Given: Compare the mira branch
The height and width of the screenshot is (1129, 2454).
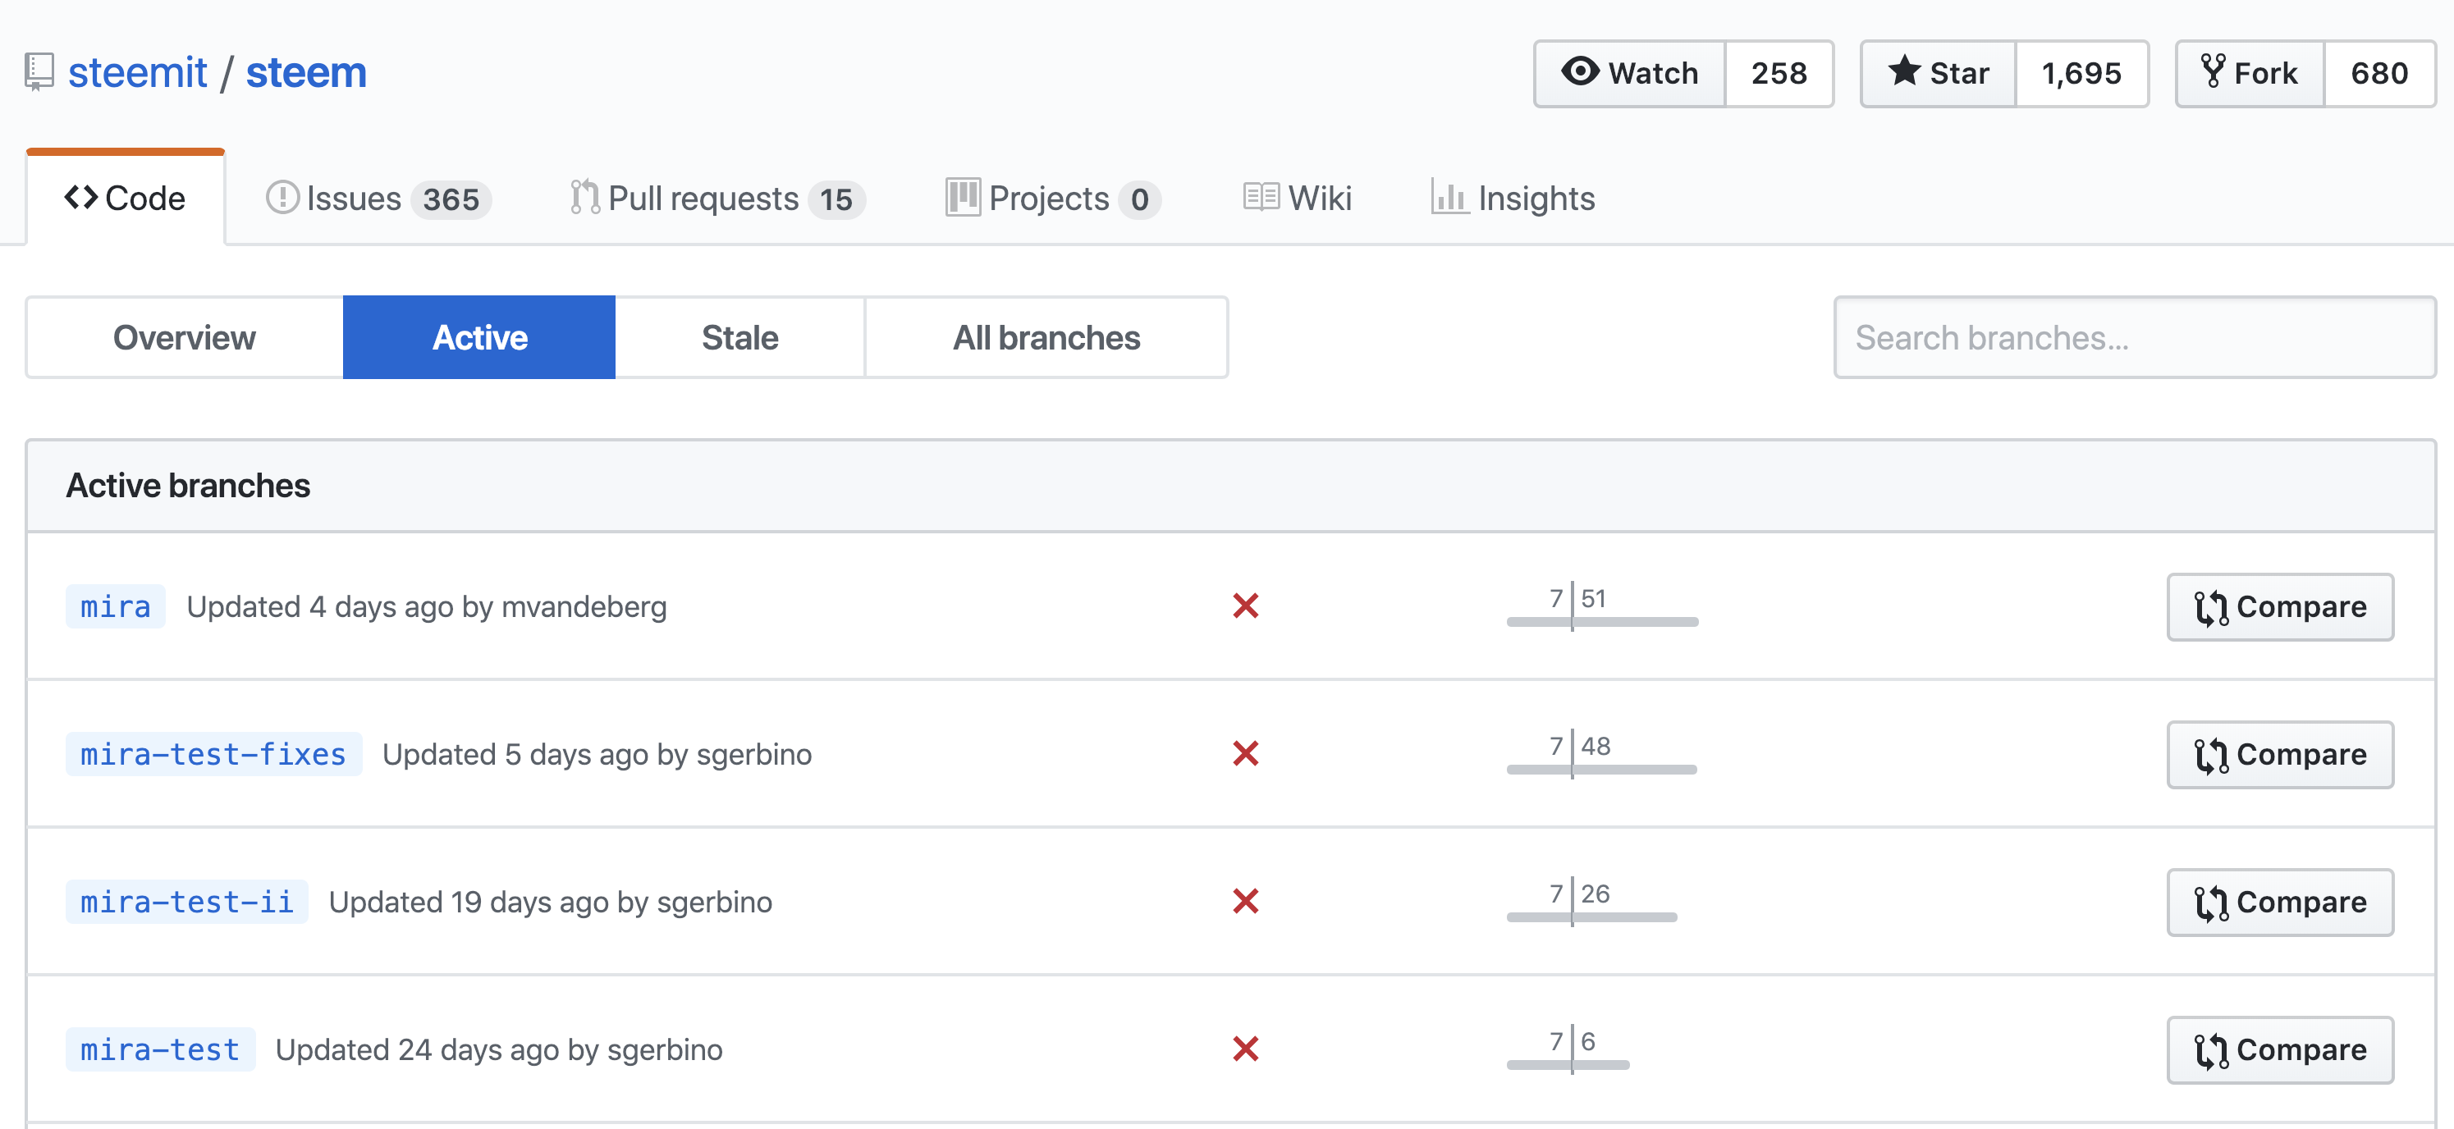Looking at the screenshot, I should [x=2280, y=607].
